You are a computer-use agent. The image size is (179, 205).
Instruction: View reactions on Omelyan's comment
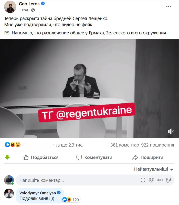(71, 200)
